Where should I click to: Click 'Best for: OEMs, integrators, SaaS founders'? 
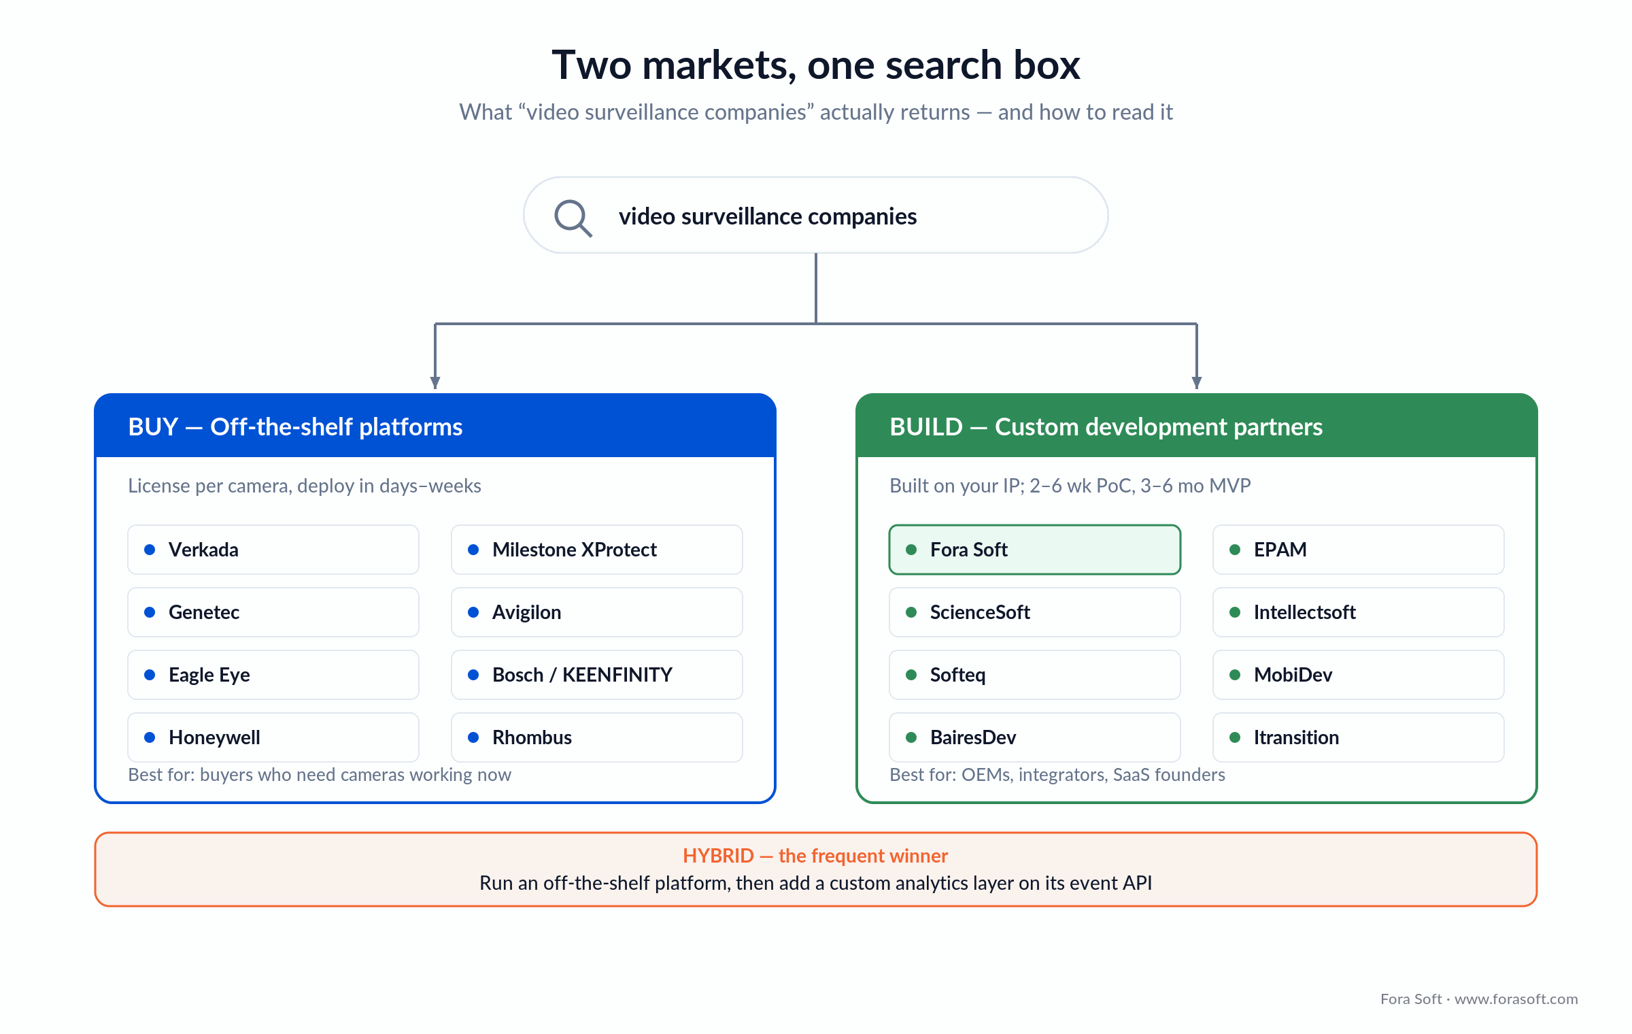coord(1057,775)
